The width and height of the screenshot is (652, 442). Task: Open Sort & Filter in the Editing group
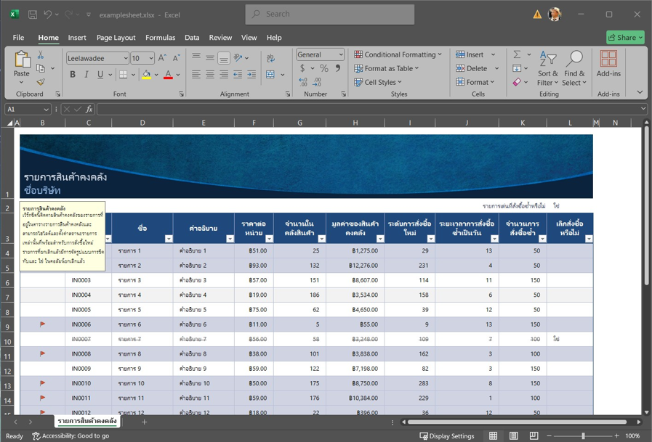click(x=547, y=68)
